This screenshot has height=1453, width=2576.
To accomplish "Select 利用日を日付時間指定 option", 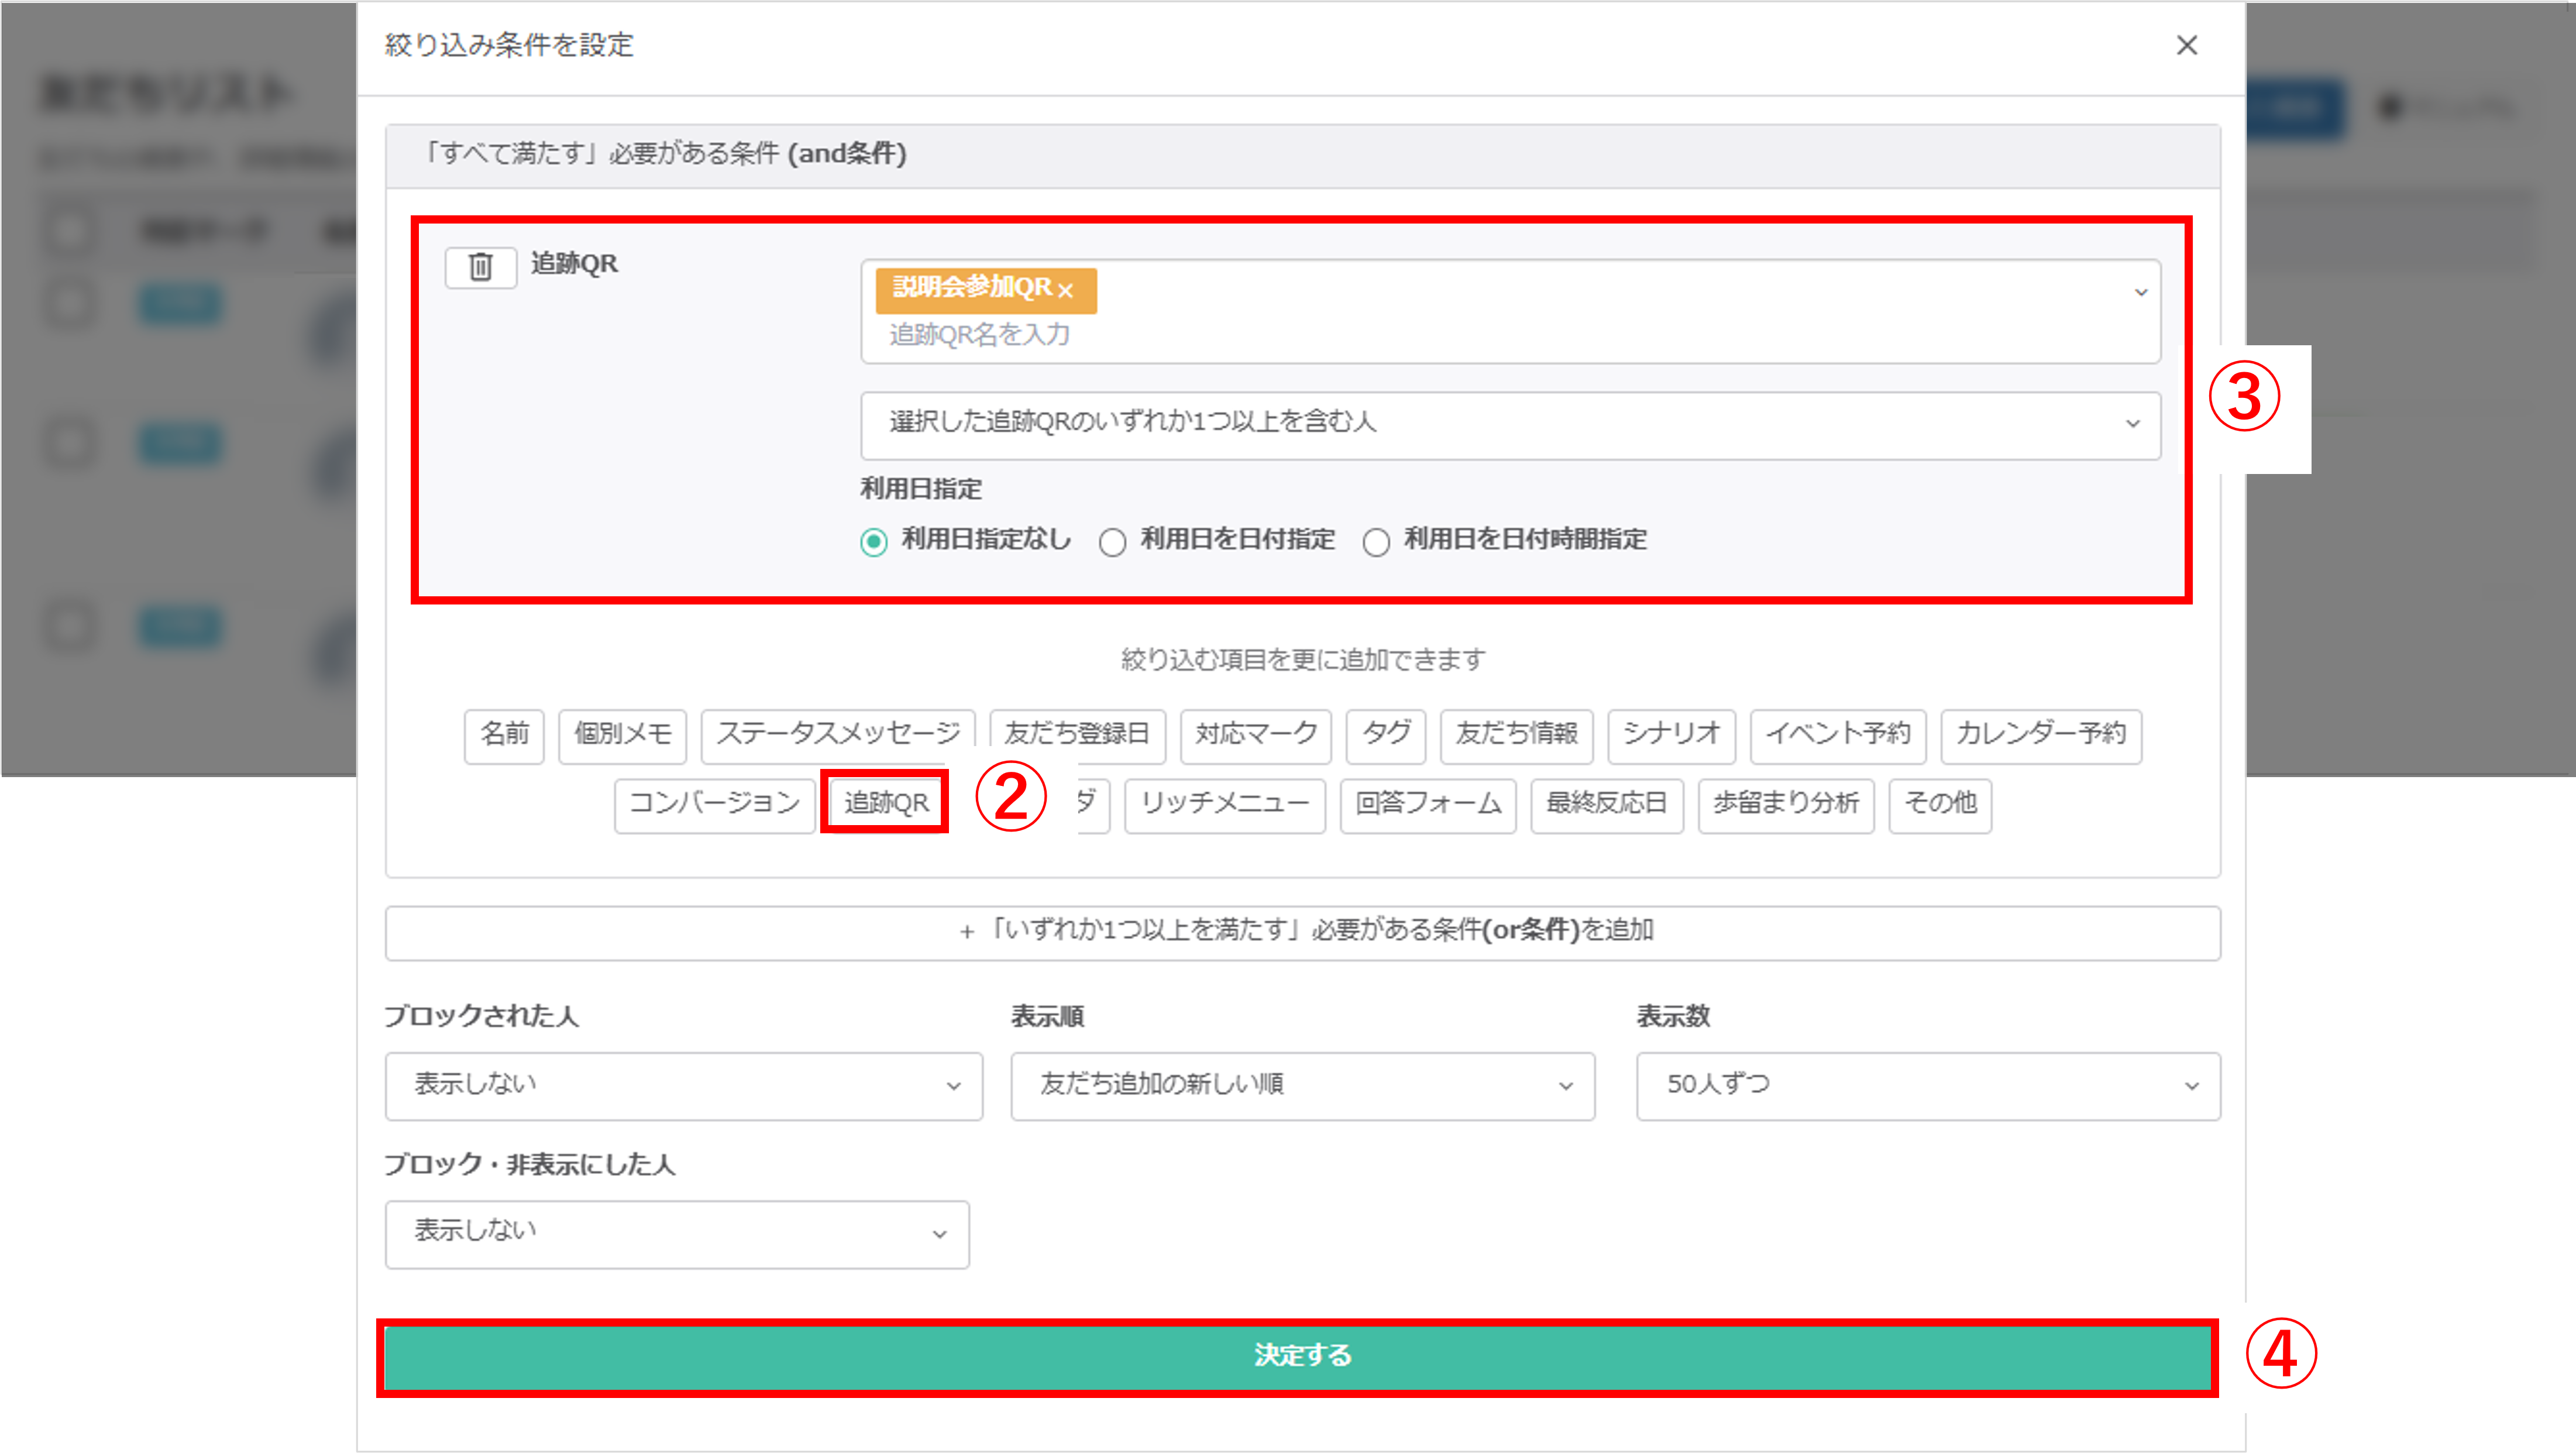I will tap(1377, 541).
